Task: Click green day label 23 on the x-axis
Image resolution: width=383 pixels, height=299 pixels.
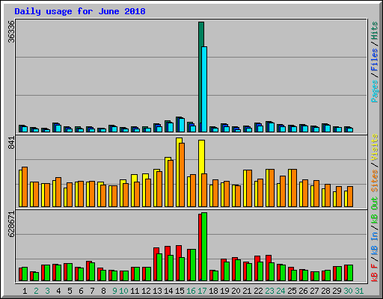Action: (x=269, y=291)
